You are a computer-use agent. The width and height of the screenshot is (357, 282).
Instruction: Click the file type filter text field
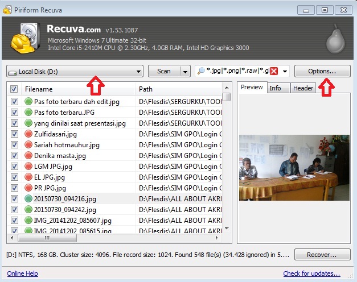[237, 71]
